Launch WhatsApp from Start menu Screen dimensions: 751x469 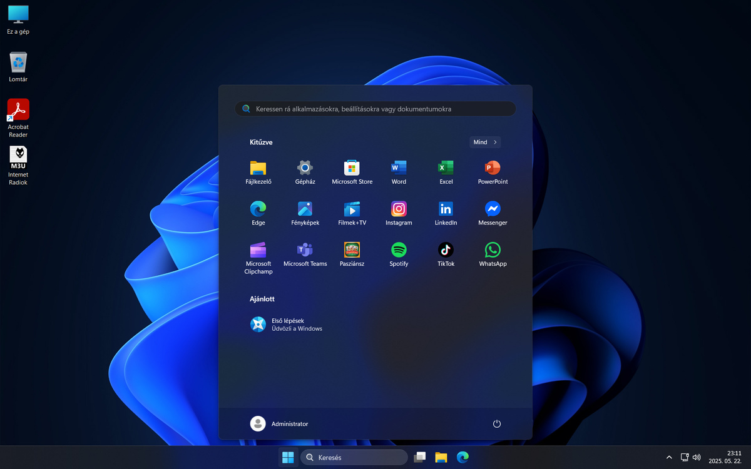pos(493,255)
